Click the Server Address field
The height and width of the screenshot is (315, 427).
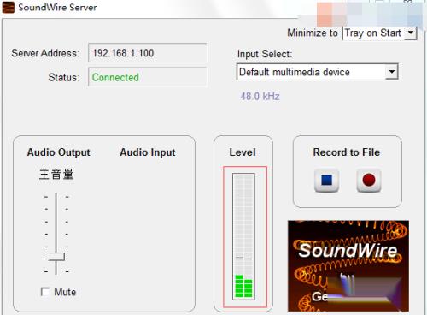[x=148, y=53]
